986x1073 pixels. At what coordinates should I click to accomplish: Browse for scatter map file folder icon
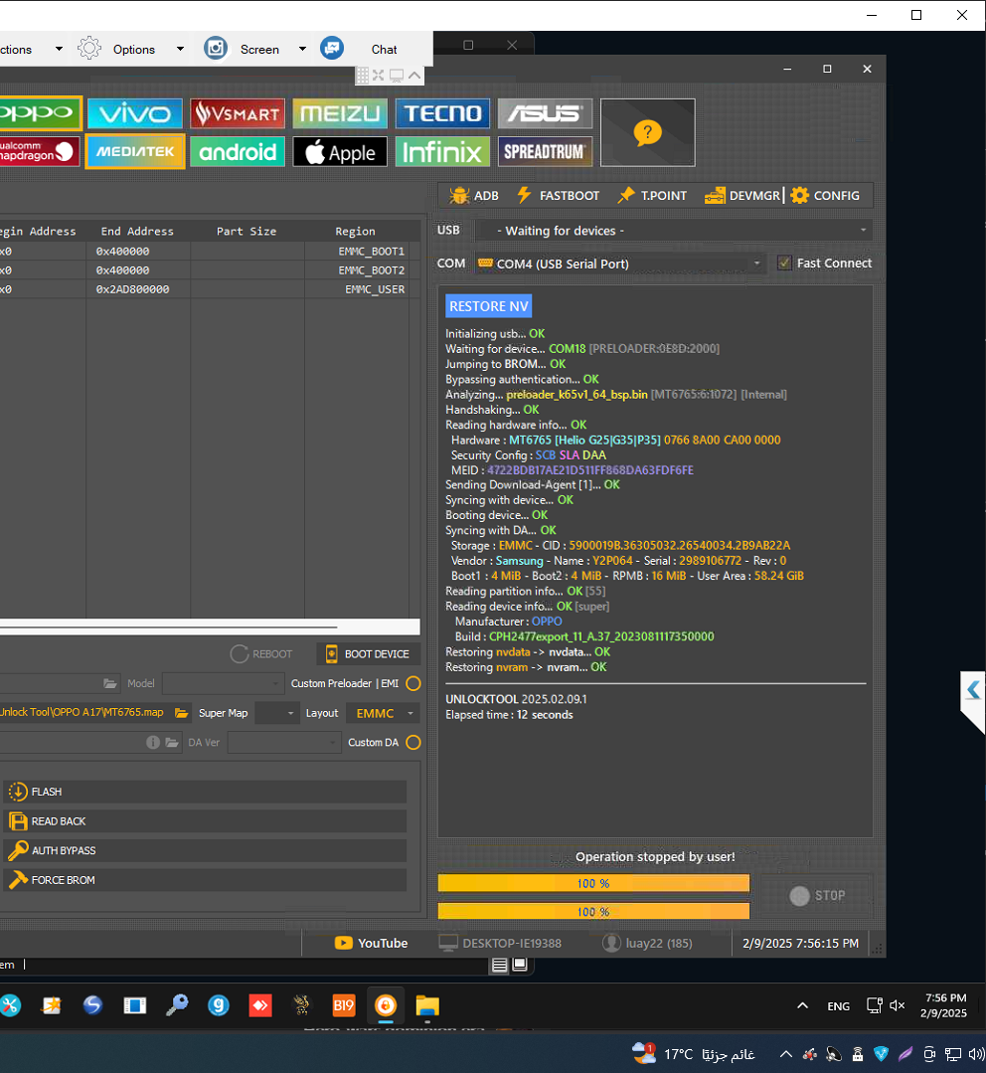[x=181, y=713]
